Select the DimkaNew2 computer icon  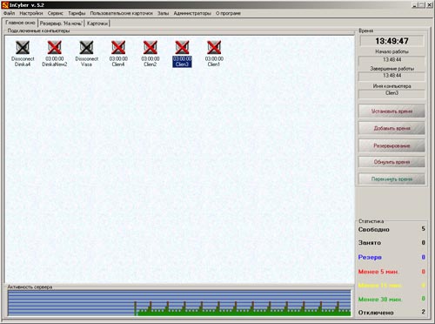(x=55, y=47)
